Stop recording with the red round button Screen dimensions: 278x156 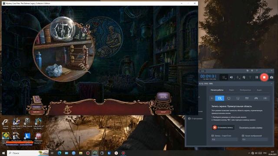(264, 77)
